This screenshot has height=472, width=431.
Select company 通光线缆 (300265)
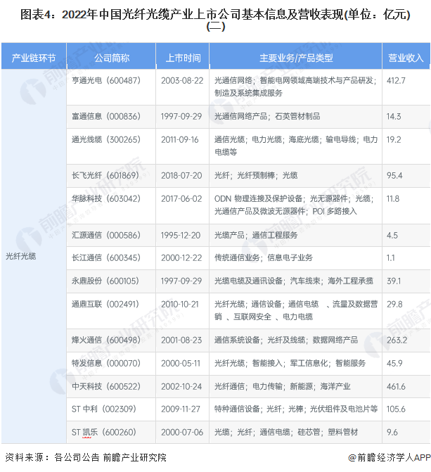[x=106, y=139]
